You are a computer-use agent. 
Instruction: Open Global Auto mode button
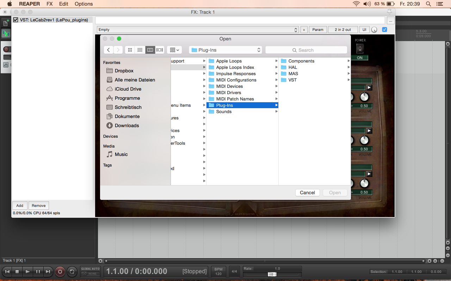tap(90, 271)
